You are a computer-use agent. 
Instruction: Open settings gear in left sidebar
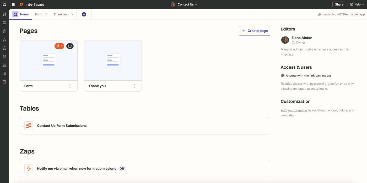pyautogui.click(x=4, y=23)
